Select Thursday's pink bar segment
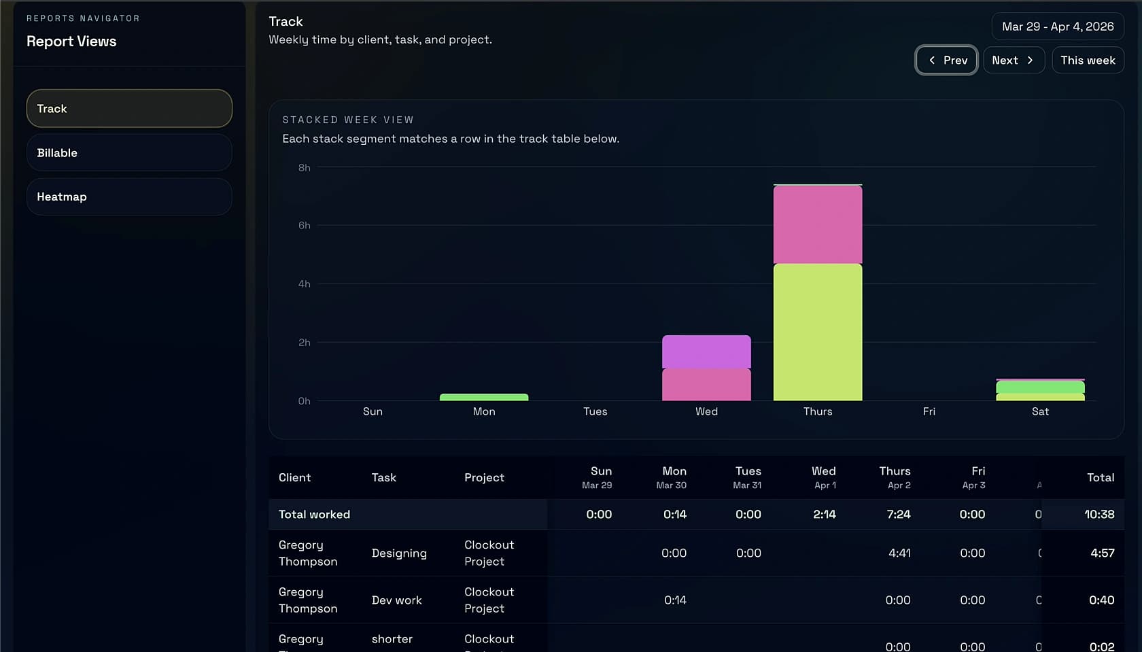This screenshot has height=652, width=1142. (x=817, y=224)
